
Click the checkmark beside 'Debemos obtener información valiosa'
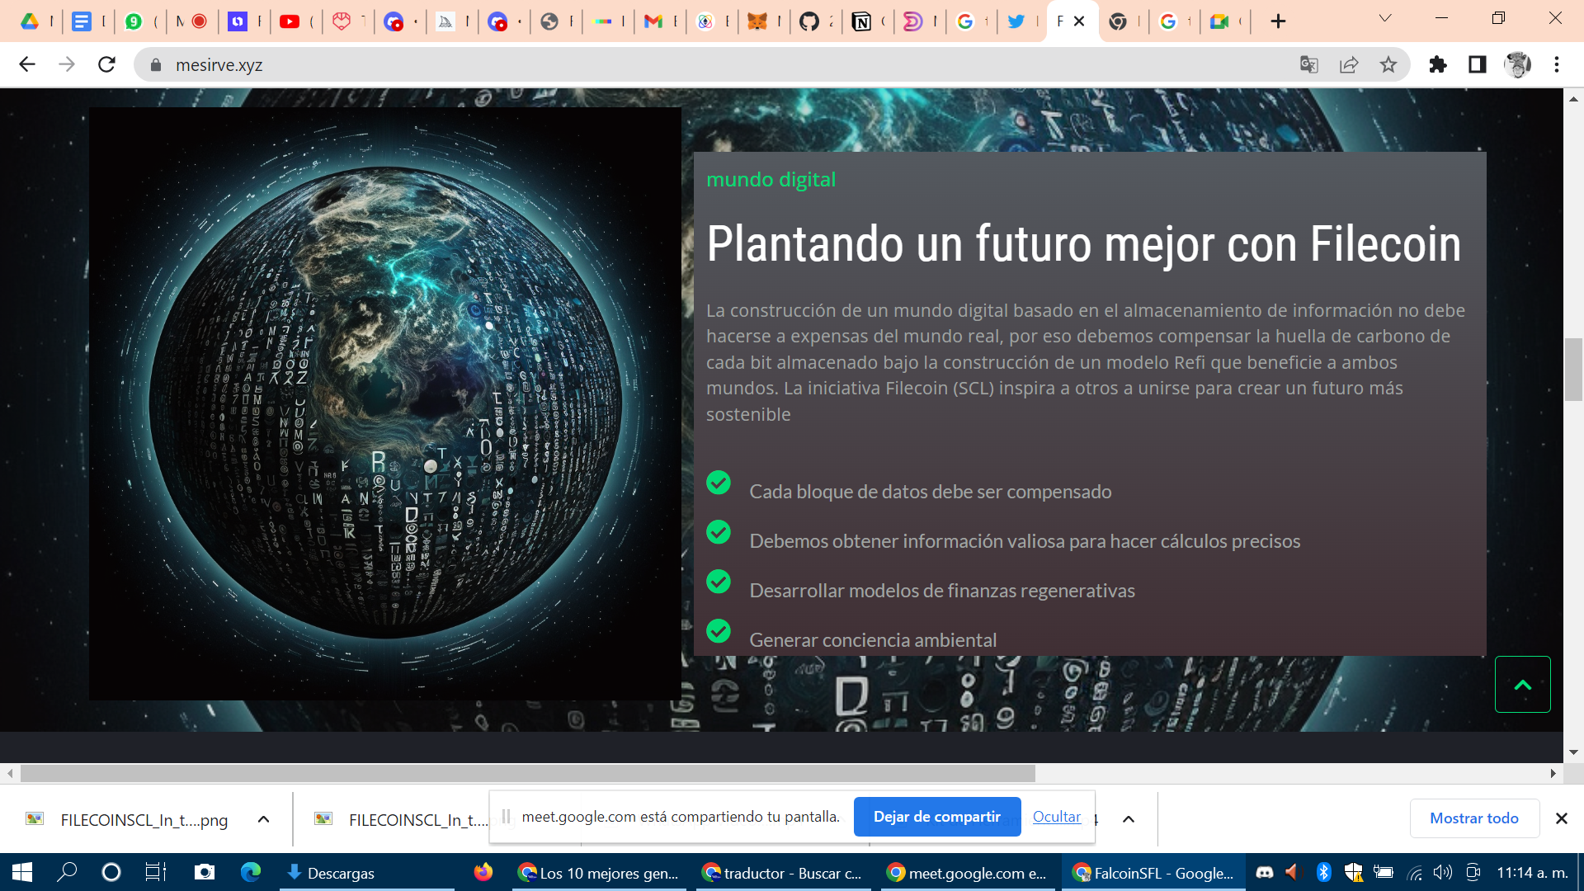pyautogui.click(x=719, y=532)
